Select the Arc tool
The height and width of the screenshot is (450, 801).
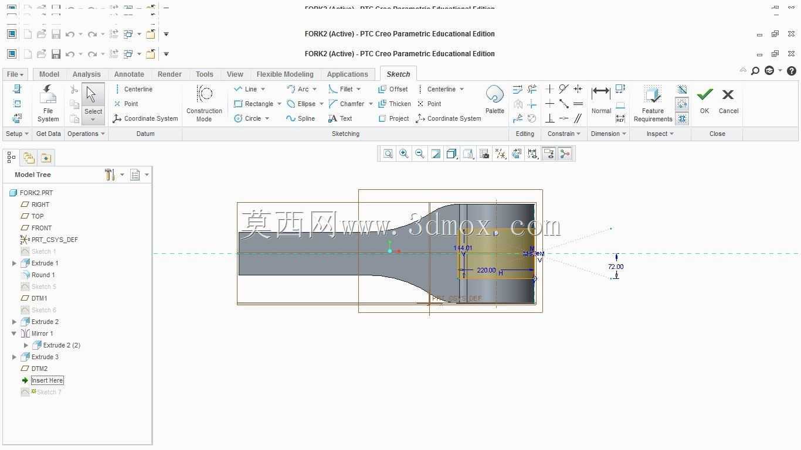pos(297,89)
